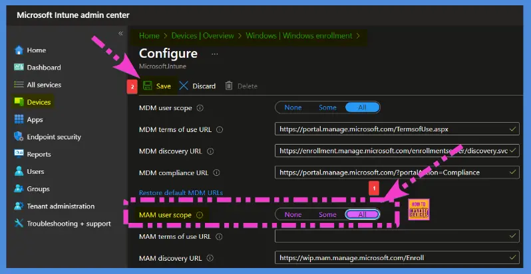Click the Groups people icon
This screenshot has width=531, height=274.
(x=19, y=188)
